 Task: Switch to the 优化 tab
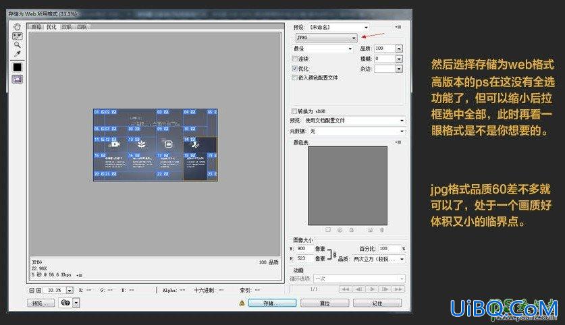(51, 27)
